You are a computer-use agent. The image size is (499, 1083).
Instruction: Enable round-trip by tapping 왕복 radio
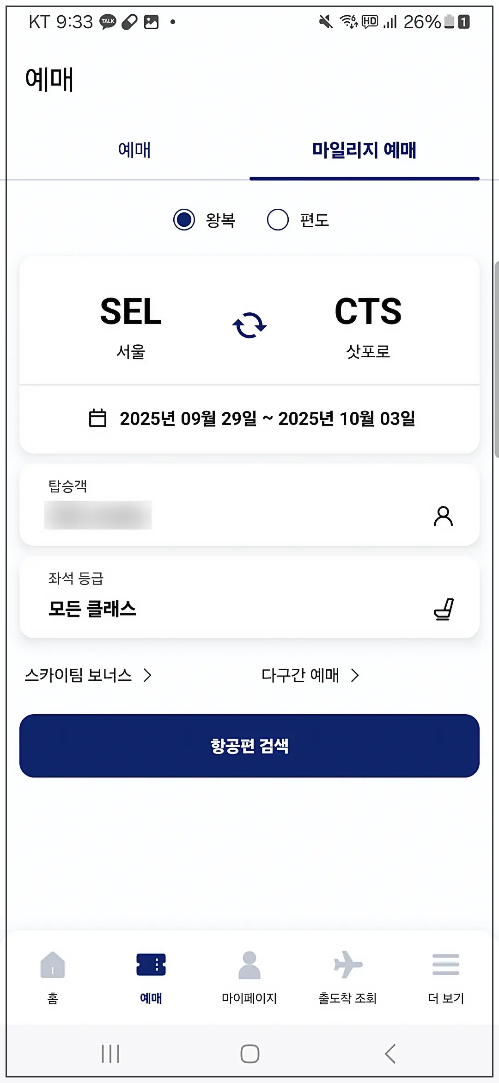(185, 219)
